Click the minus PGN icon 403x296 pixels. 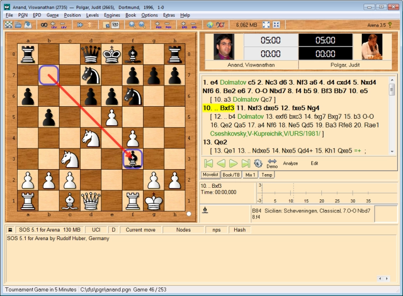pos(168,25)
